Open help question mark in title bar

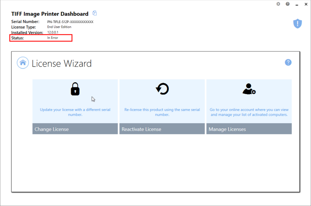(288, 4)
